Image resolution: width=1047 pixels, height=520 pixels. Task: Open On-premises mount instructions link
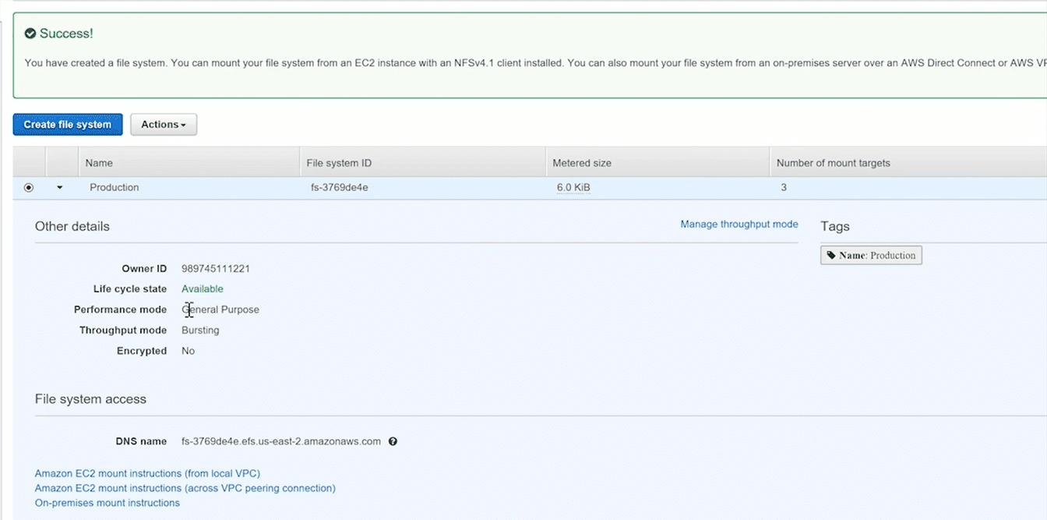[x=108, y=503]
